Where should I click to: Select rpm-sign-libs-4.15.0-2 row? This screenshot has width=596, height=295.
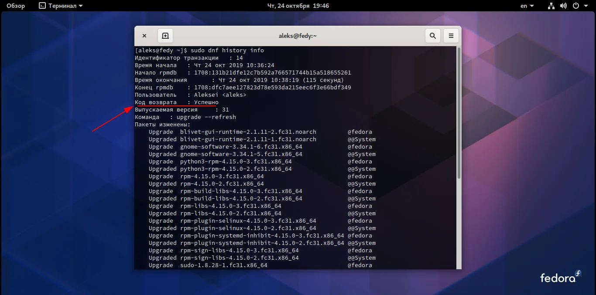262,258
